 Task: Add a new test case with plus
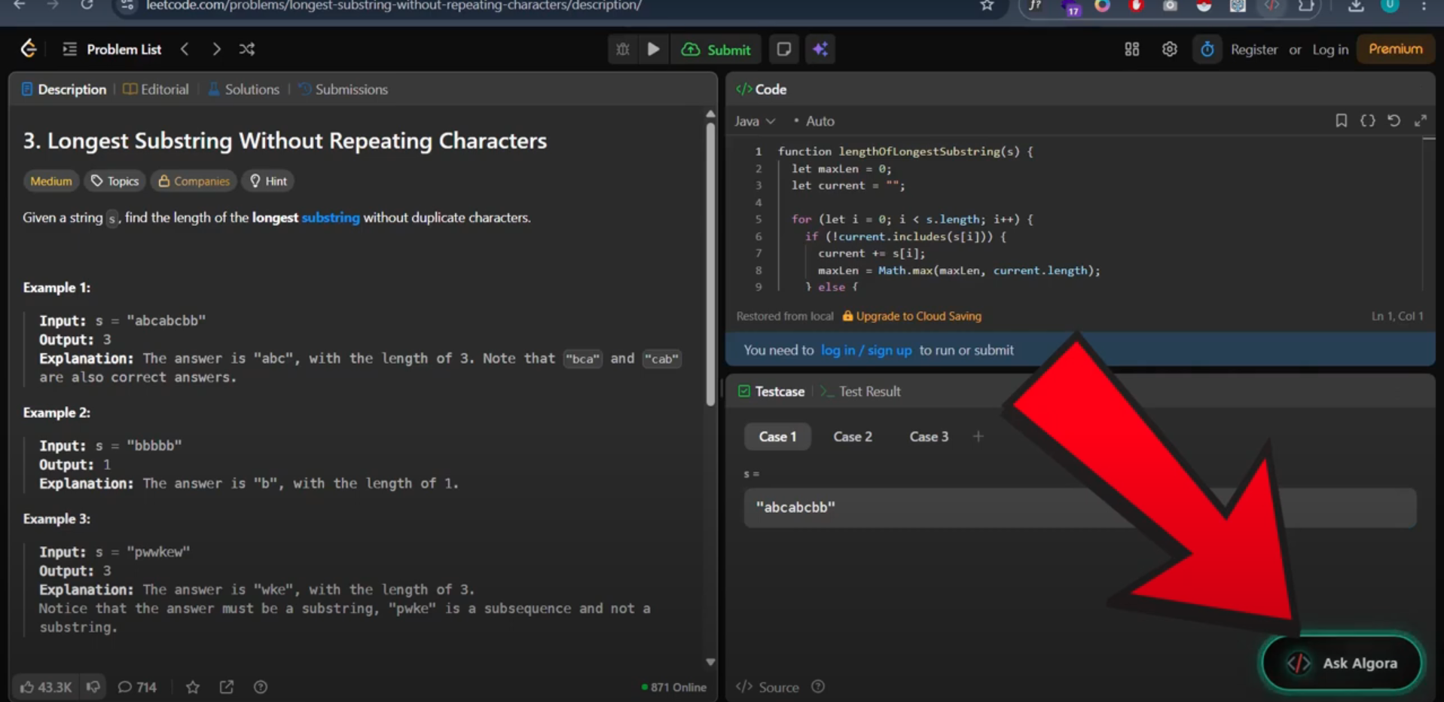click(978, 437)
